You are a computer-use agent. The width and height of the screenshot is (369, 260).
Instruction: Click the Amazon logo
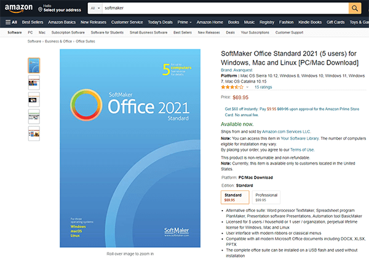point(18,8)
